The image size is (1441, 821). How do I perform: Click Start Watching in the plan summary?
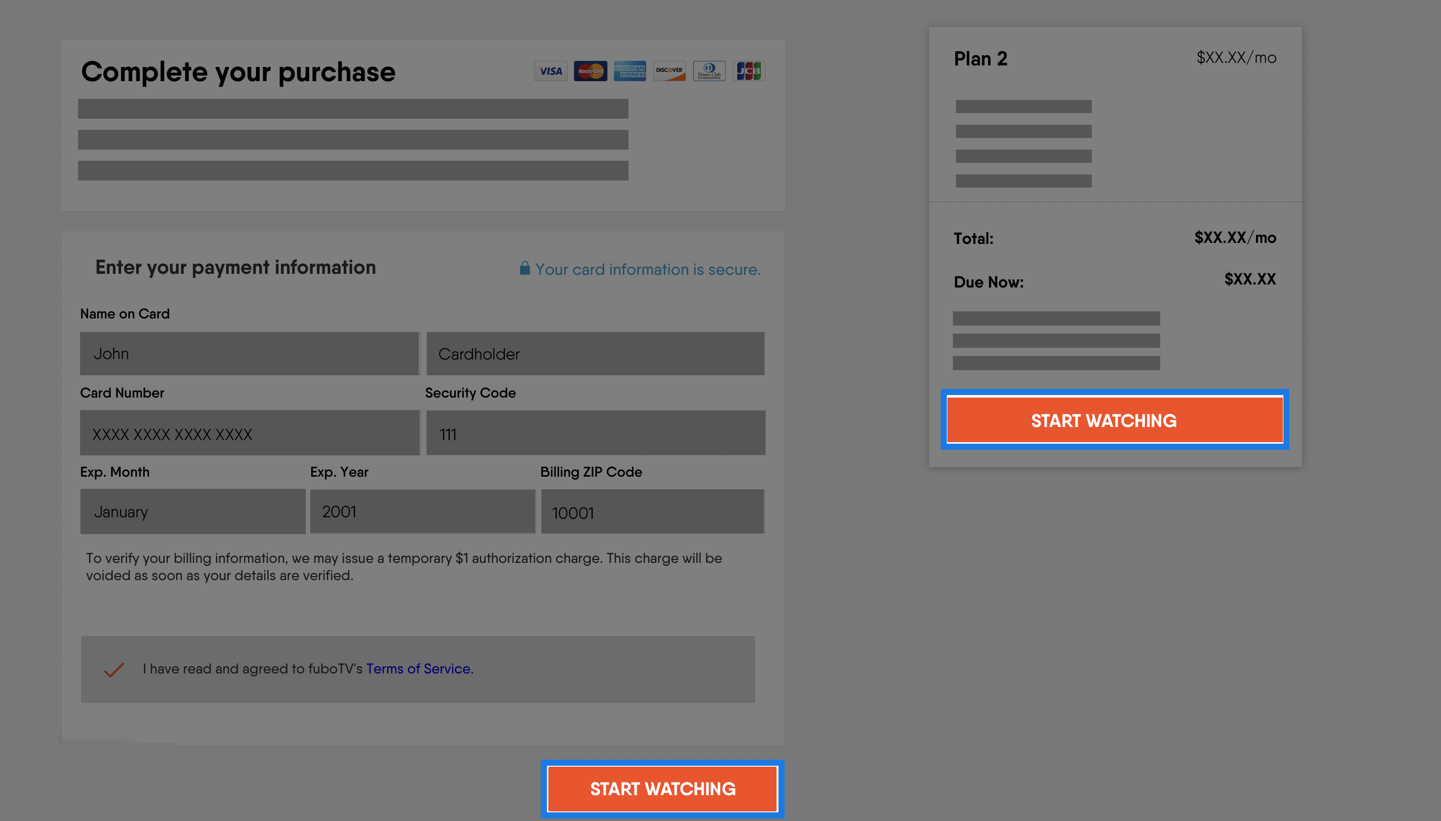1115,420
